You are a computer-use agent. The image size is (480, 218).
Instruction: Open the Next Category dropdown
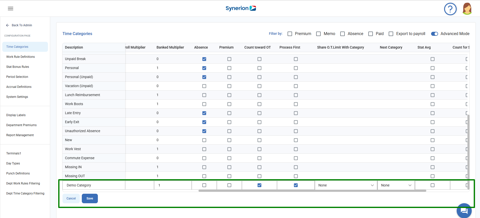pyautogui.click(x=396, y=185)
